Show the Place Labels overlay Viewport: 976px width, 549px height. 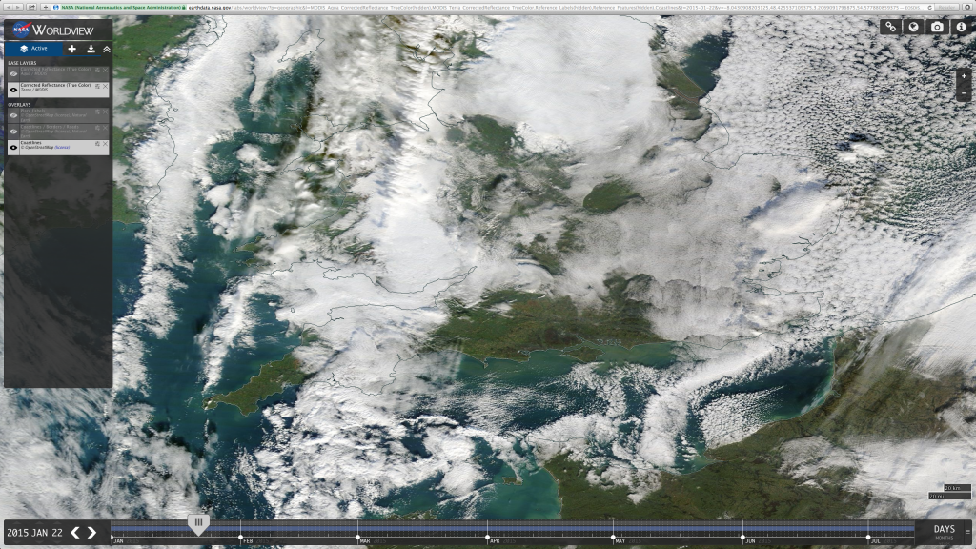(13, 115)
